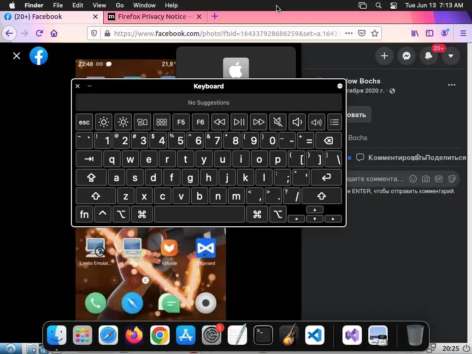Open Google Chrome from the Dock

pyautogui.click(x=159, y=335)
